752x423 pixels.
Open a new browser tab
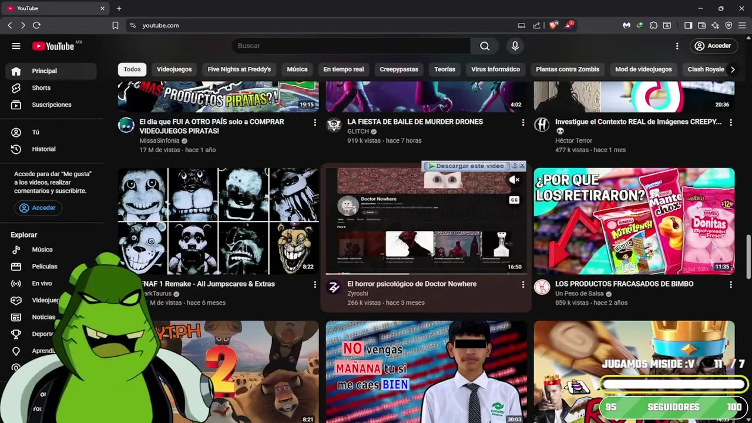(119, 8)
